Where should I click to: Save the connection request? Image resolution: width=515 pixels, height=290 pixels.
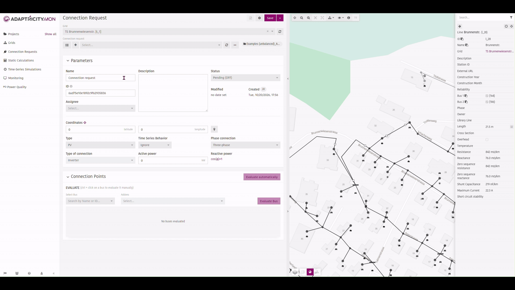(270, 18)
